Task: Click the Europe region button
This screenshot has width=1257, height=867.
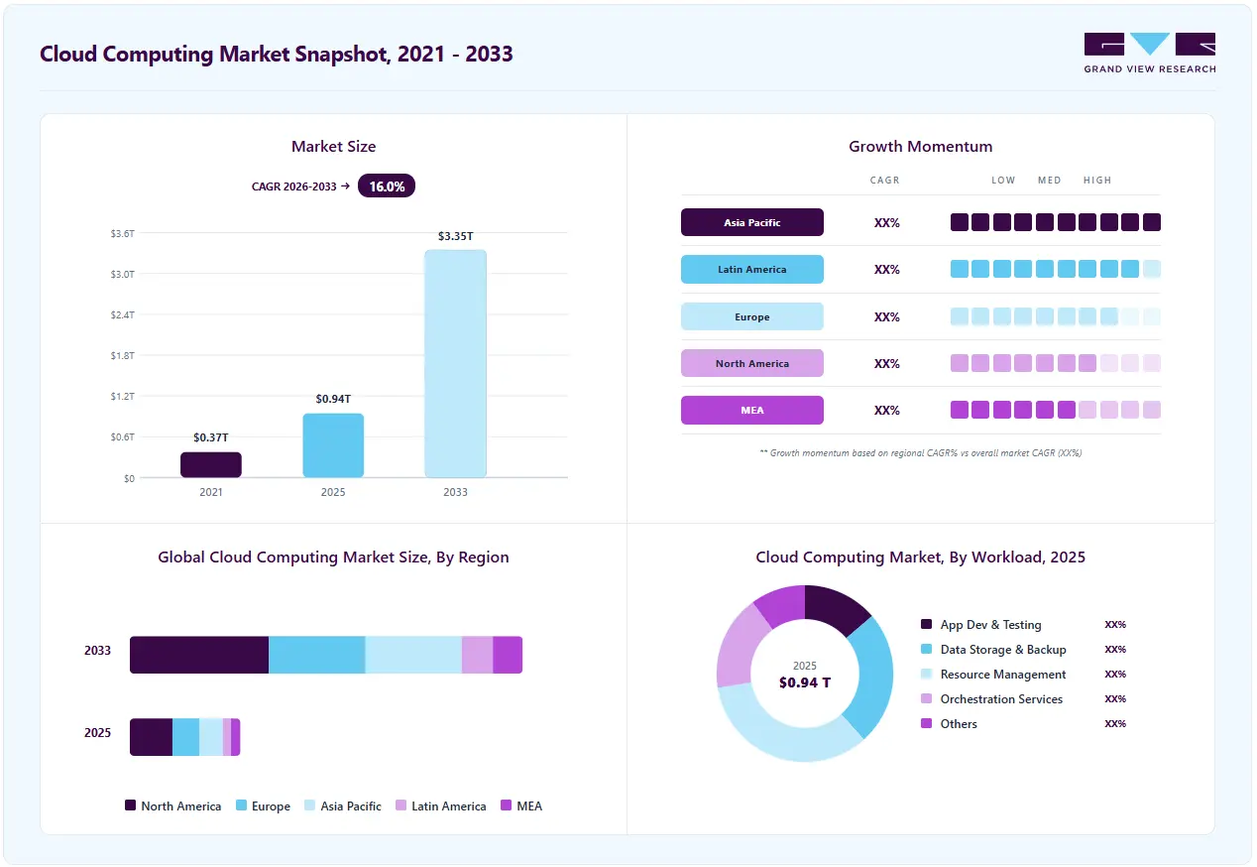Action: [752, 316]
